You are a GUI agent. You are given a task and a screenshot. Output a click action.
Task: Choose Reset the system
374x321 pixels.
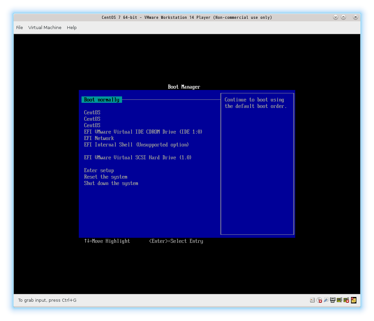(x=106, y=177)
